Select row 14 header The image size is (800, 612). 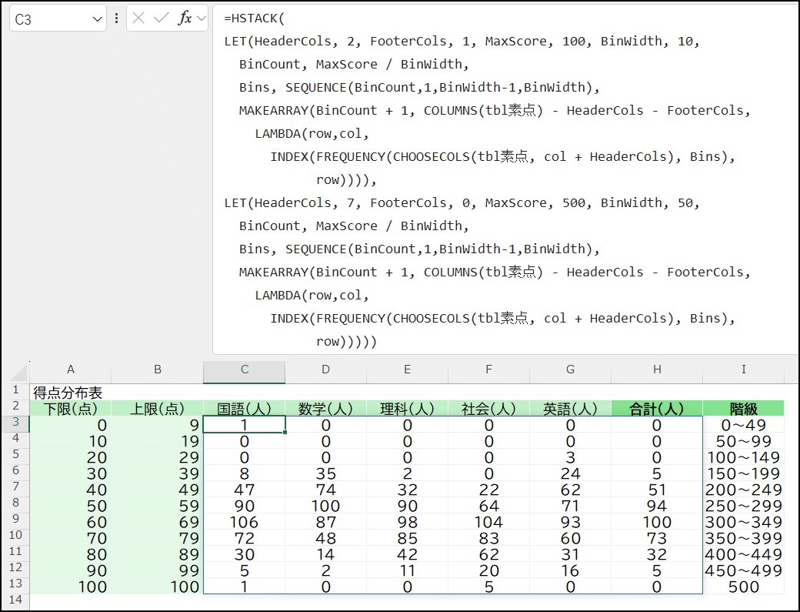coord(15,600)
